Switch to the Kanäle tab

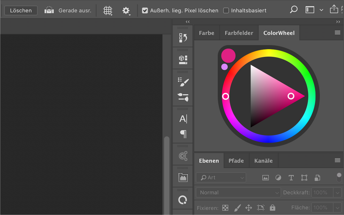(x=263, y=161)
